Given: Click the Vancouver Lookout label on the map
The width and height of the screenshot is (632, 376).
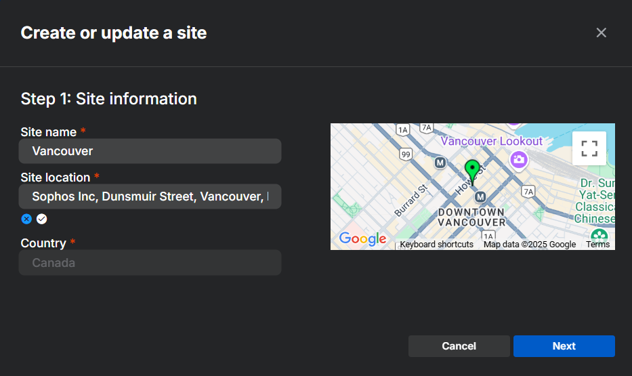Looking at the screenshot, I should (492, 141).
